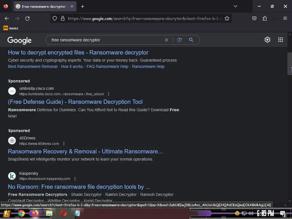Screen dimensions: 292x219
Task: Click the scrollbar up arrow
Action: click(290, 35)
